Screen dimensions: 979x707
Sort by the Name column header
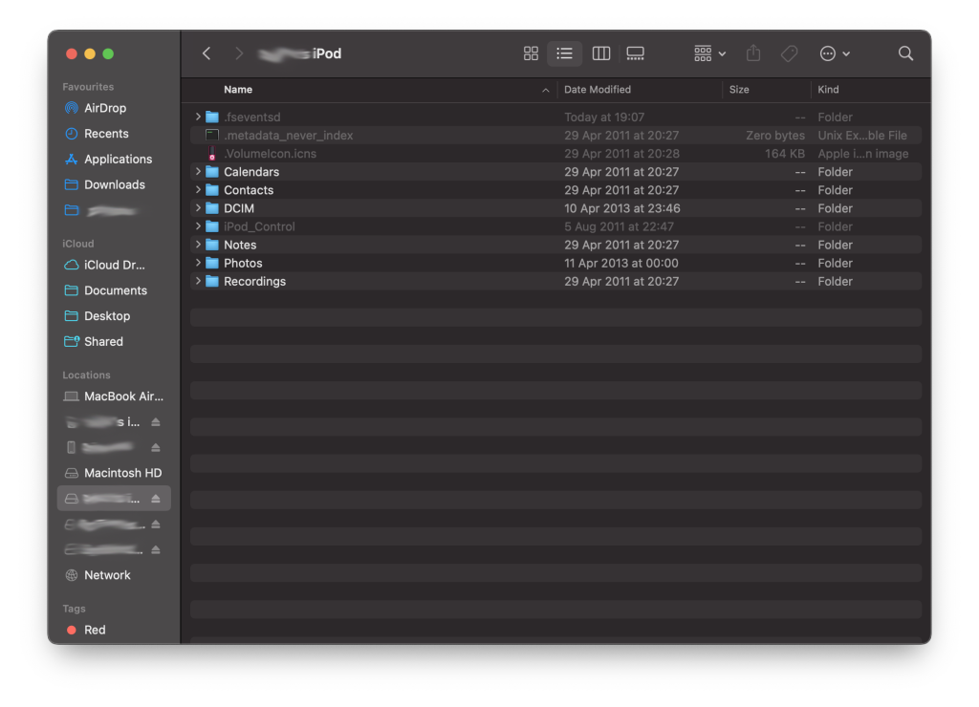[238, 90]
